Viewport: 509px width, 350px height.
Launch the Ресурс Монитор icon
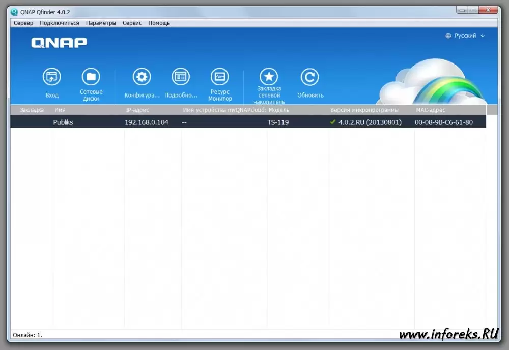(220, 77)
